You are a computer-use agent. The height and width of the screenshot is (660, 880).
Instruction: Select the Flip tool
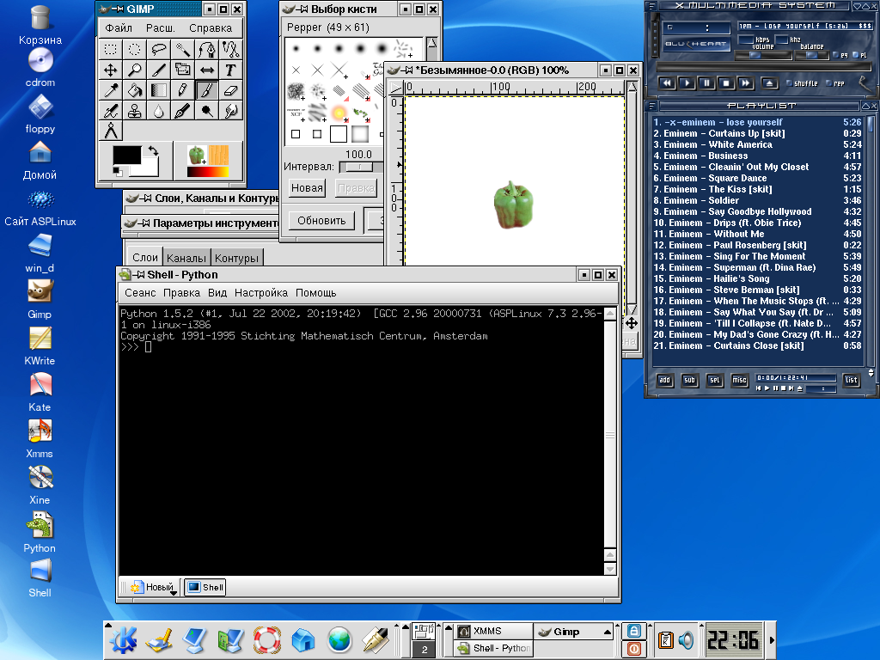207,70
